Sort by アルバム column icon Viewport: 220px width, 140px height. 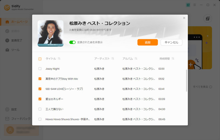pyautogui.click(x=136, y=58)
